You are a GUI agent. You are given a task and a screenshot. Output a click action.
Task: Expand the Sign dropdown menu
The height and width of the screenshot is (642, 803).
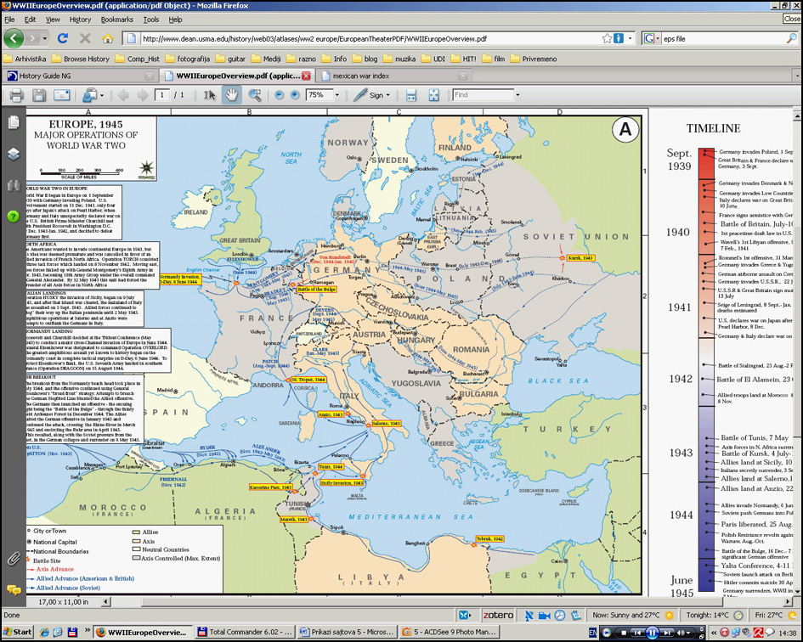(x=387, y=95)
